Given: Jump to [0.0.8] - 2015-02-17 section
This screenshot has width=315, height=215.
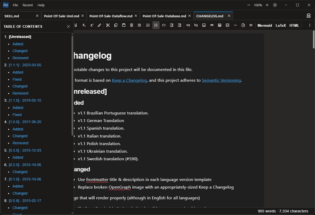Looking at the screenshot, I should (25, 201).
